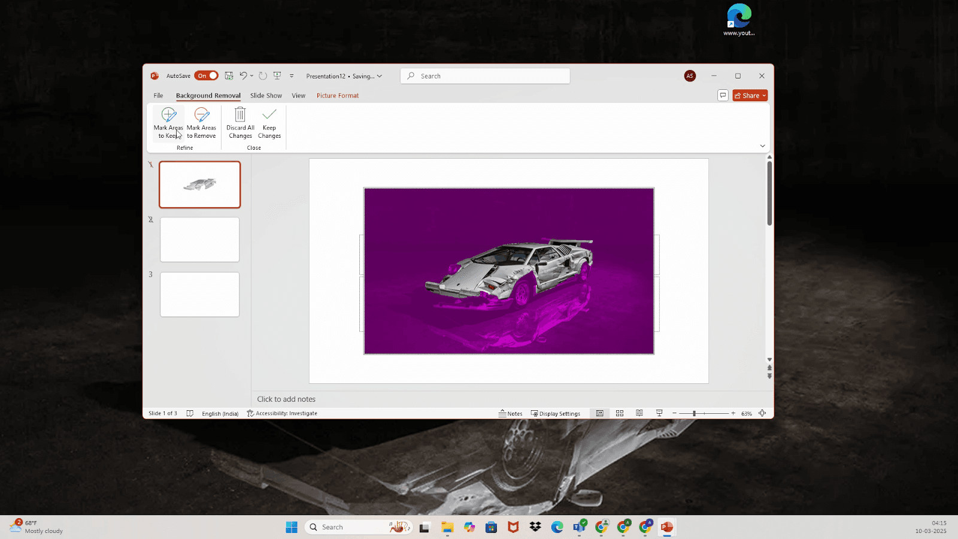Open Slide Sorter view in status bar
This screenshot has width=958, height=539.
click(620, 413)
